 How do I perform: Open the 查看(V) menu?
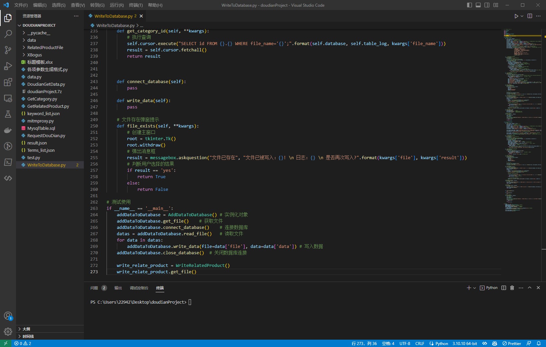(x=78, y=5)
